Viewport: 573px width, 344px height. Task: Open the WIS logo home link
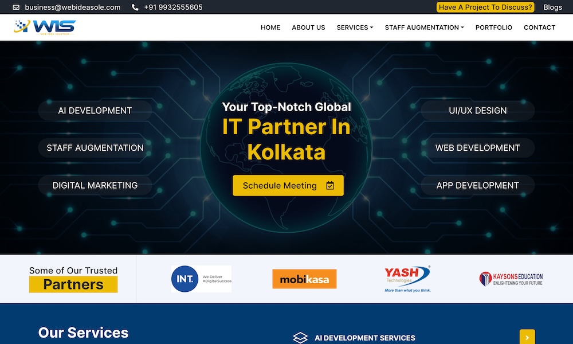(x=45, y=28)
